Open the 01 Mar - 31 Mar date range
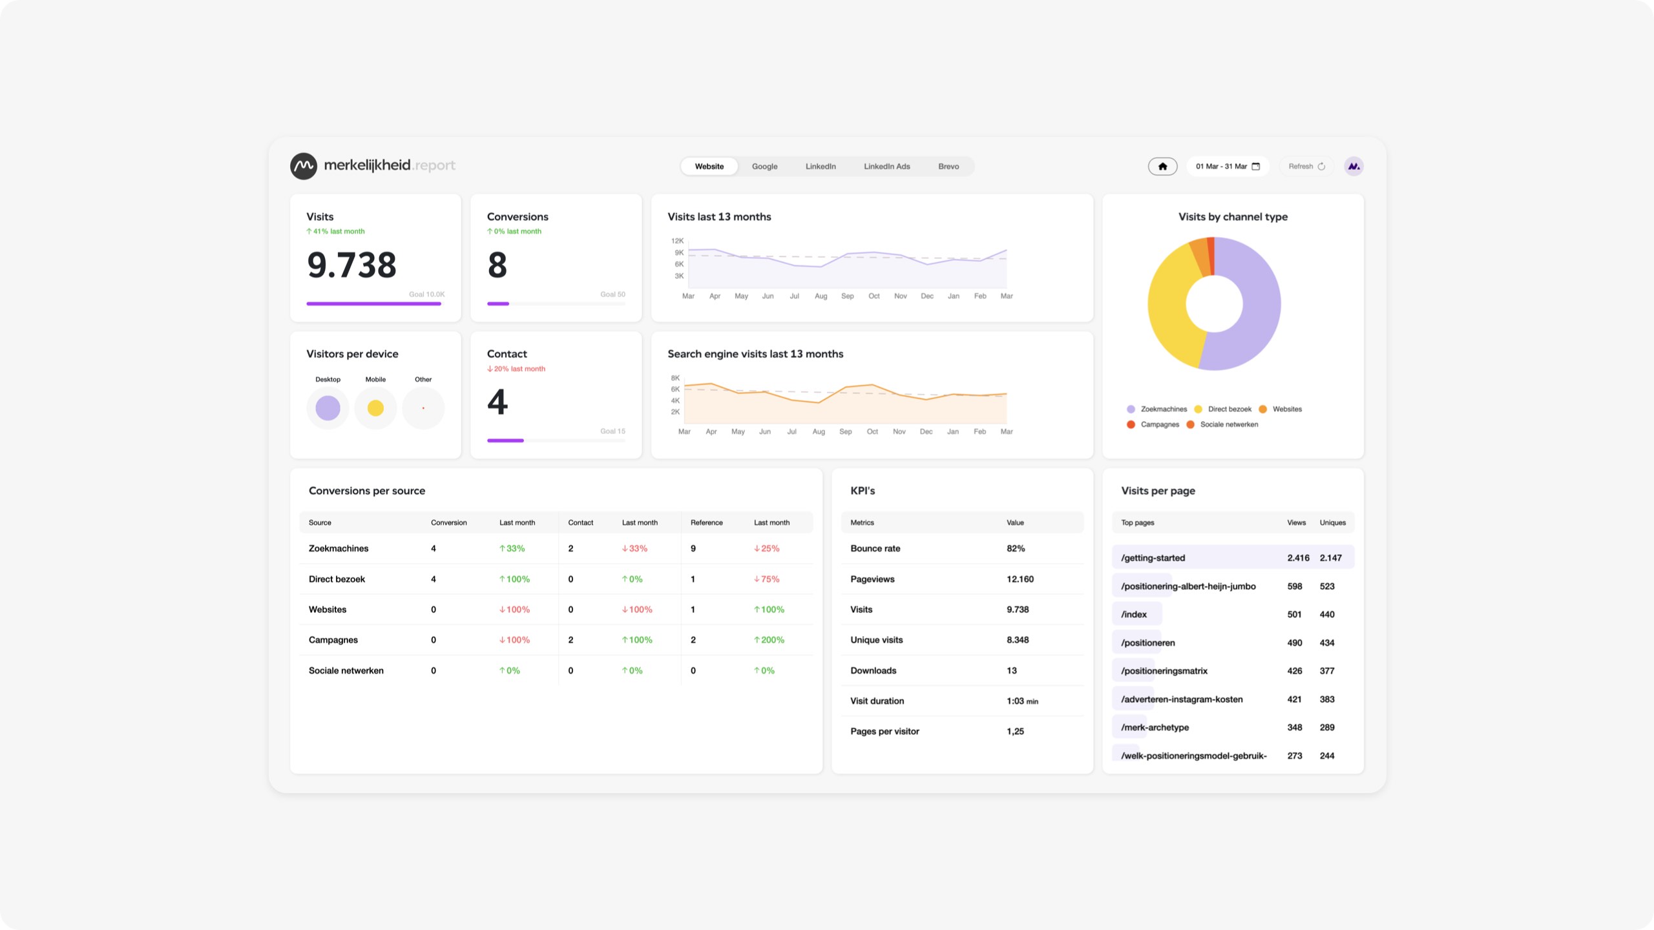Screen dimensions: 1654x930 pyautogui.click(x=1228, y=167)
